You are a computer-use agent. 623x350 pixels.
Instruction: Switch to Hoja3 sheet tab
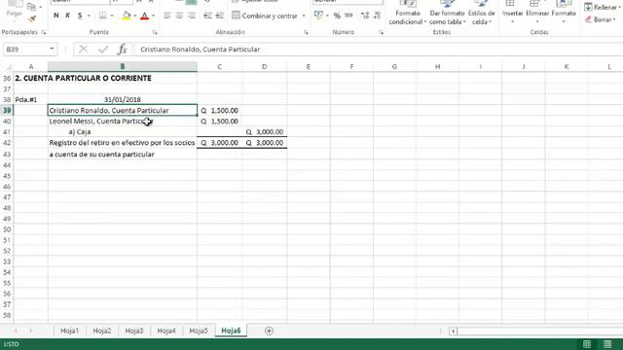(134, 331)
